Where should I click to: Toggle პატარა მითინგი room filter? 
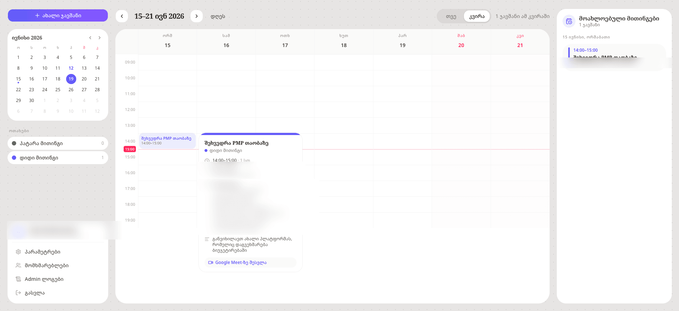click(x=58, y=143)
